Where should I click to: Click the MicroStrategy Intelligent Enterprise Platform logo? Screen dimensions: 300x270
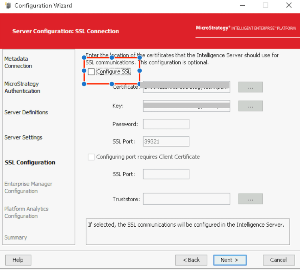tap(246, 28)
